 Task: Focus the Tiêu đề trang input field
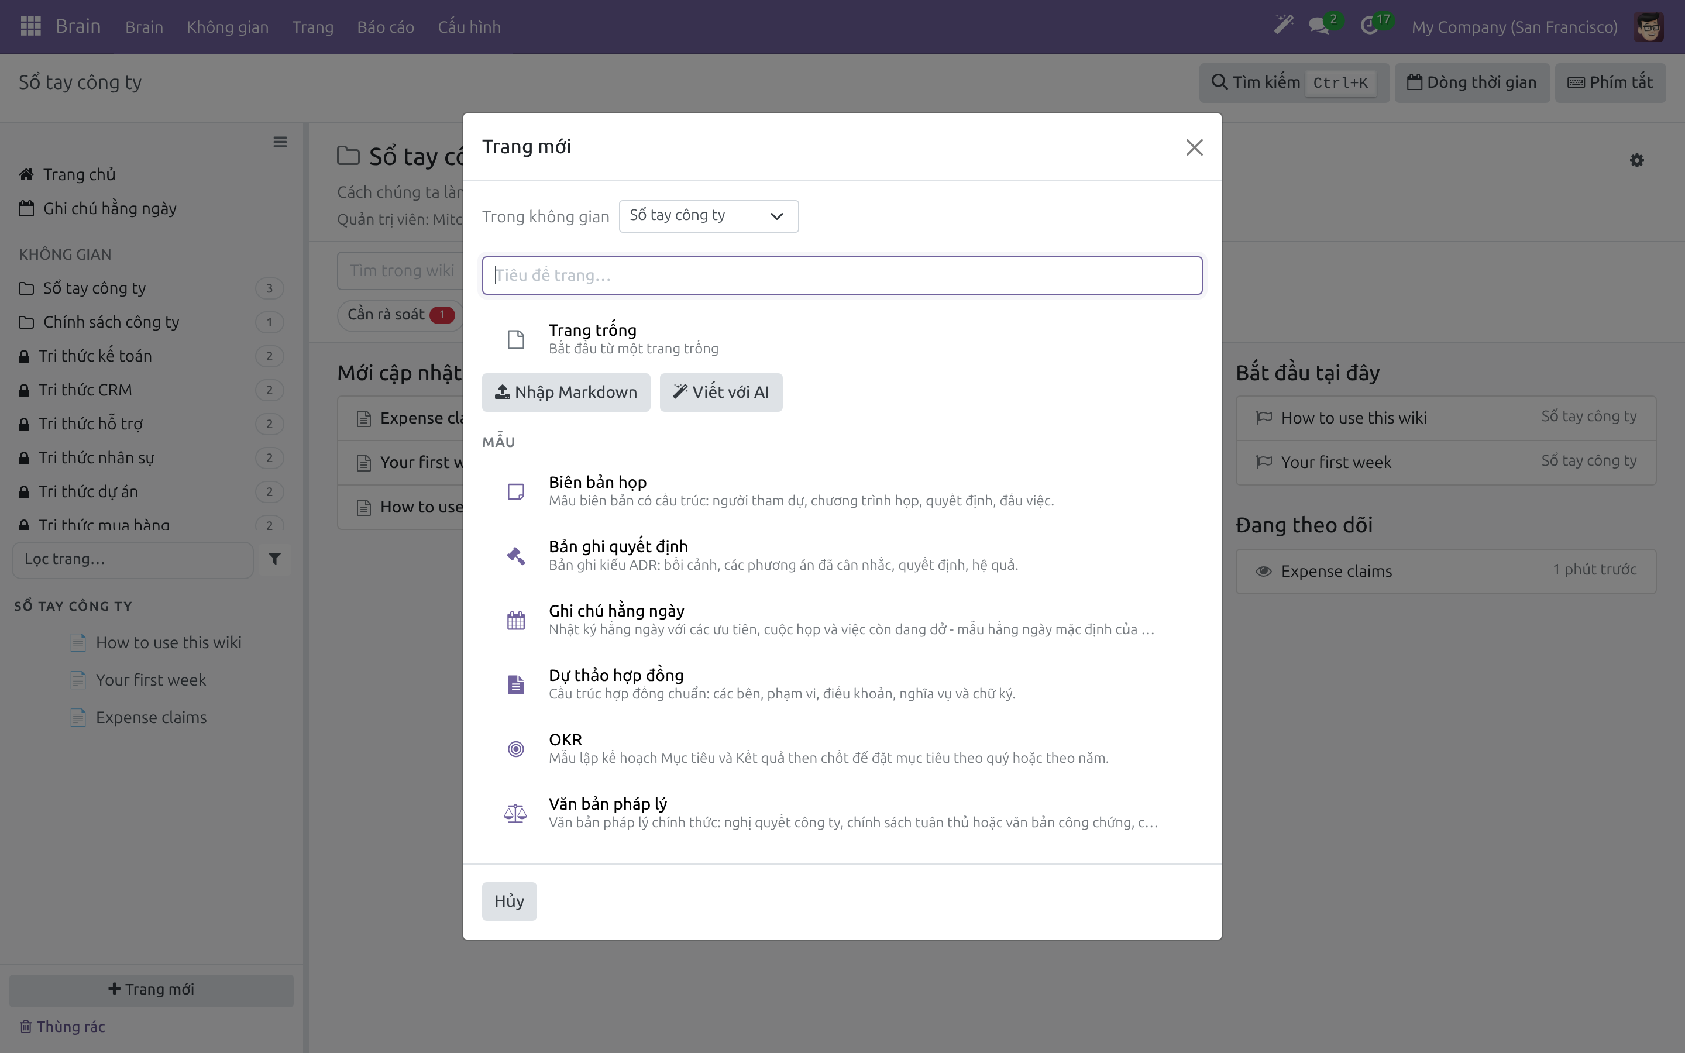pyautogui.click(x=842, y=275)
